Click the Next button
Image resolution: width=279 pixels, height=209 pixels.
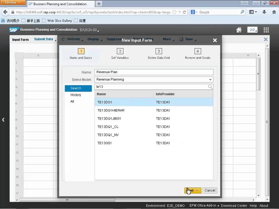(193, 190)
